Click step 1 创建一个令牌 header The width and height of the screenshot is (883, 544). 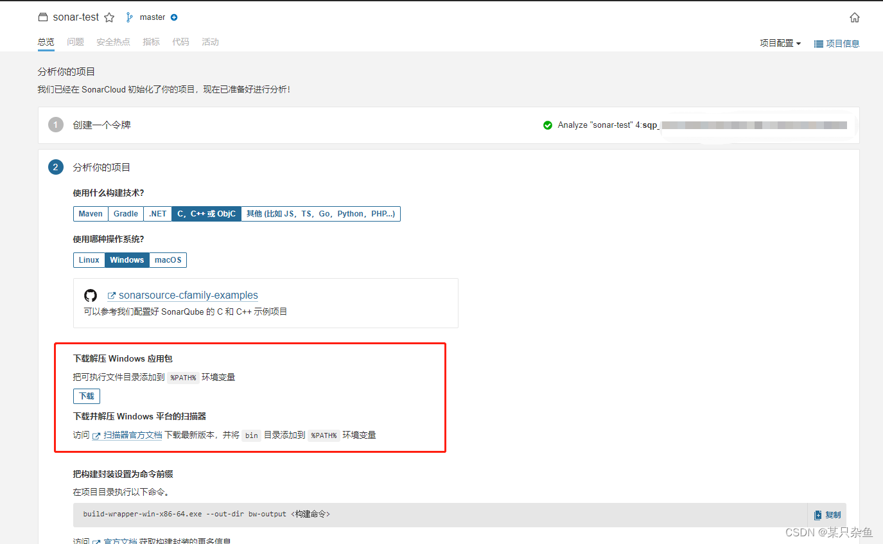pyautogui.click(x=102, y=125)
